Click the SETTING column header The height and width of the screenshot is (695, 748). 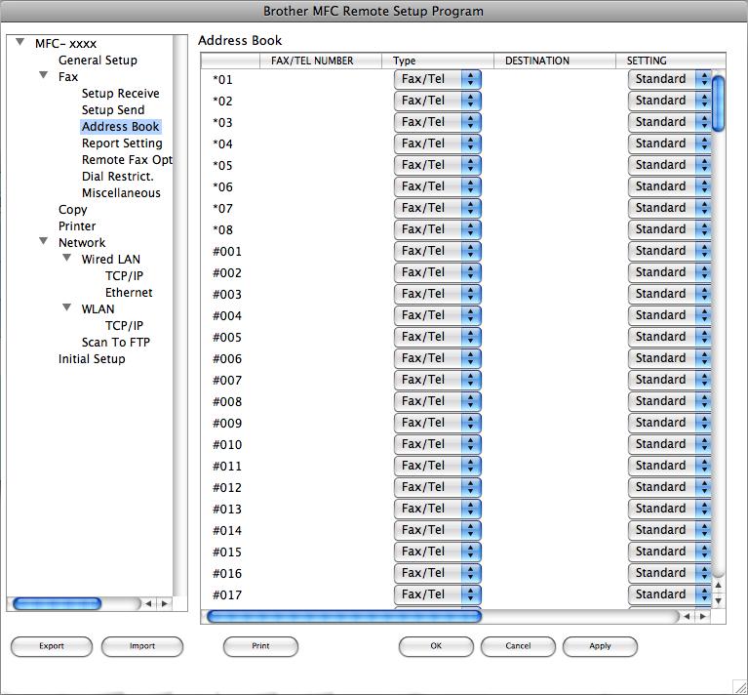pyautogui.click(x=670, y=61)
